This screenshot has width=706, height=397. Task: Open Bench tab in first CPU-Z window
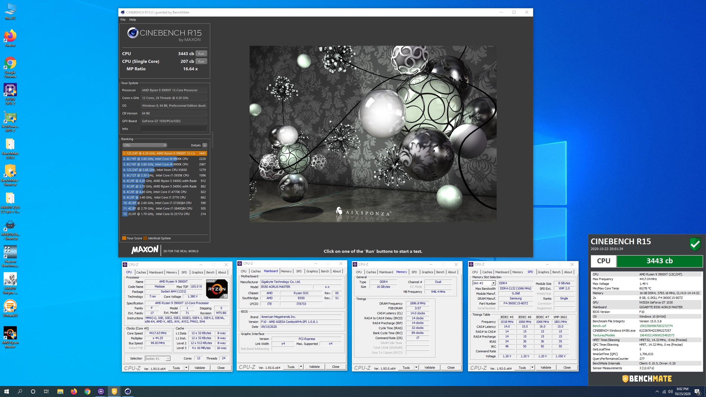coord(210,272)
